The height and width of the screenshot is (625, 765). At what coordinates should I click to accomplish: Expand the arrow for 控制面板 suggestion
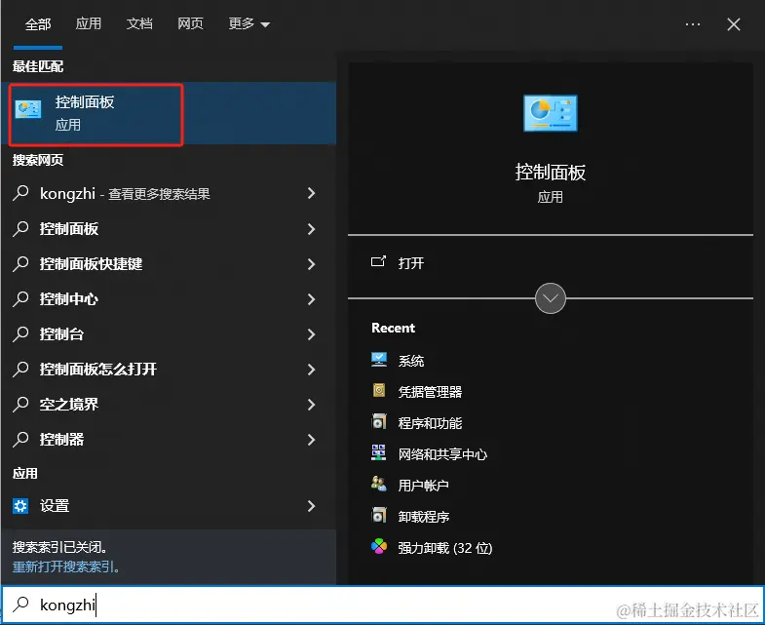tap(311, 228)
